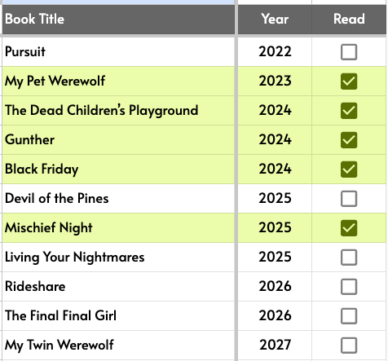Image resolution: width=388 pixels, height=361 pixels.
Task: Uncheck the Gunther Read checkbox
Action: click(x=349, y=140)
